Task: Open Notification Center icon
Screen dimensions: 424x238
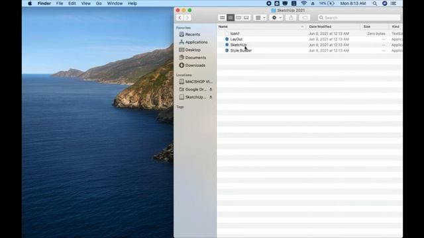Action: (x=394, y=3)
